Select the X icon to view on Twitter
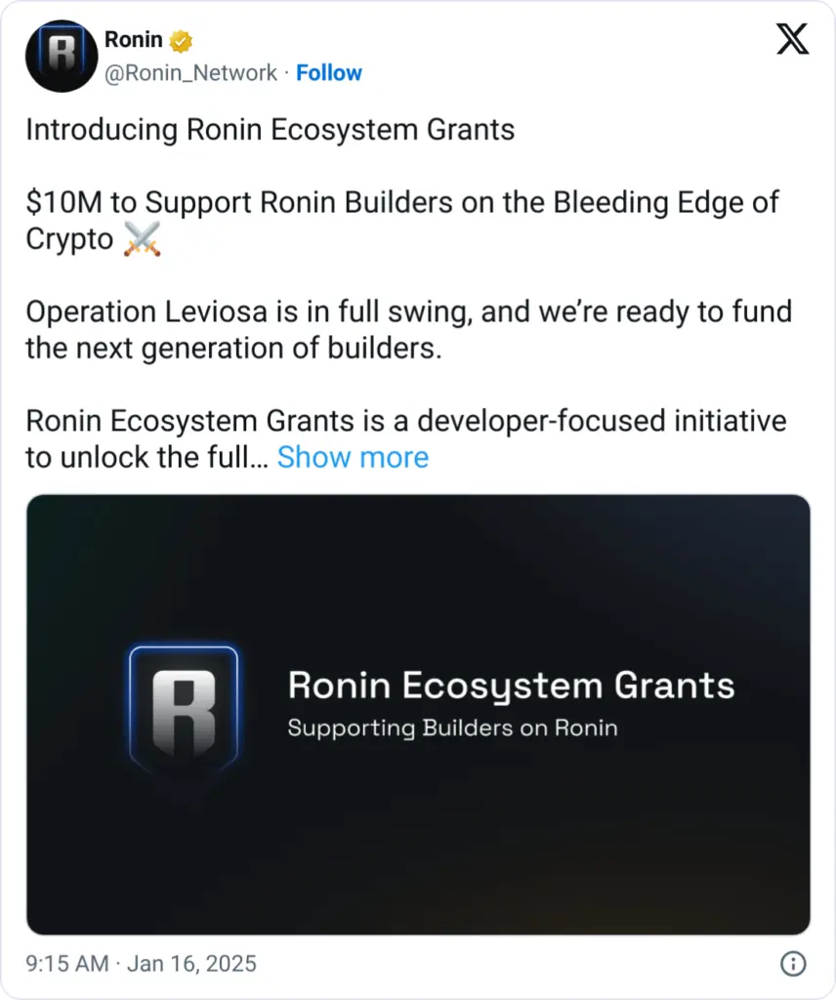 click(791, 40)
